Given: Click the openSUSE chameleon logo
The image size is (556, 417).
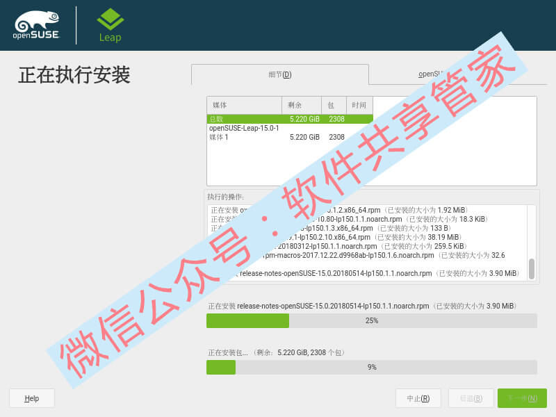Looking at the screenshot, I should point(37,25).
